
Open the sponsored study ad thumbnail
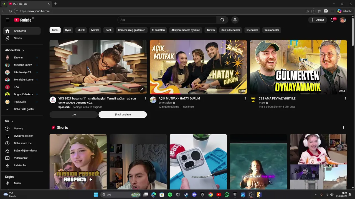click(98, 67)
